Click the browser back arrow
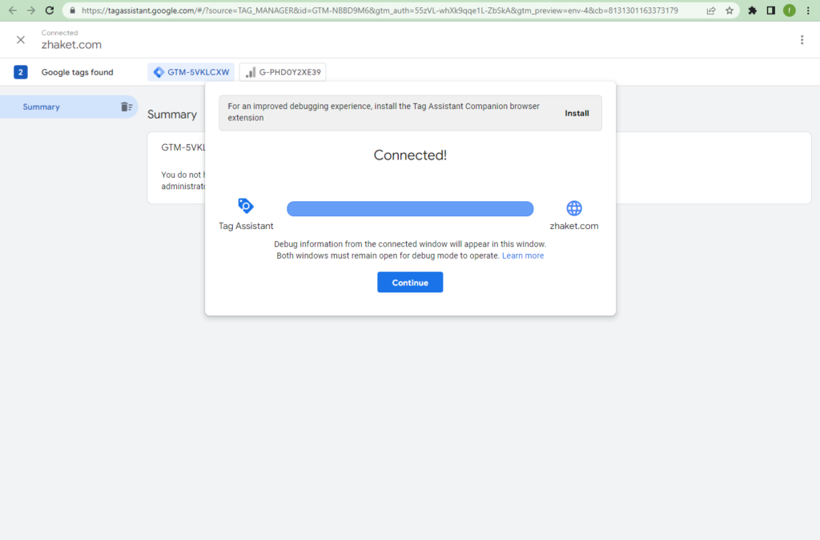The height and width of the screenshot is (540, 820). point(13,10)
